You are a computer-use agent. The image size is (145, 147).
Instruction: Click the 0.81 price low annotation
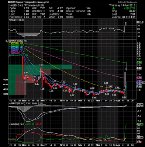coord(124,97)
